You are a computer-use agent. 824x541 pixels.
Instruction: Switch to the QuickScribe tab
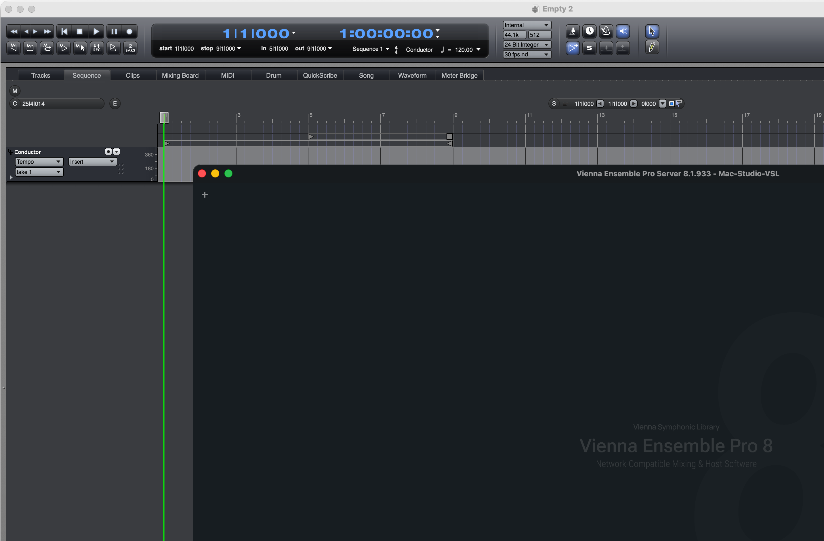(320, 75)
